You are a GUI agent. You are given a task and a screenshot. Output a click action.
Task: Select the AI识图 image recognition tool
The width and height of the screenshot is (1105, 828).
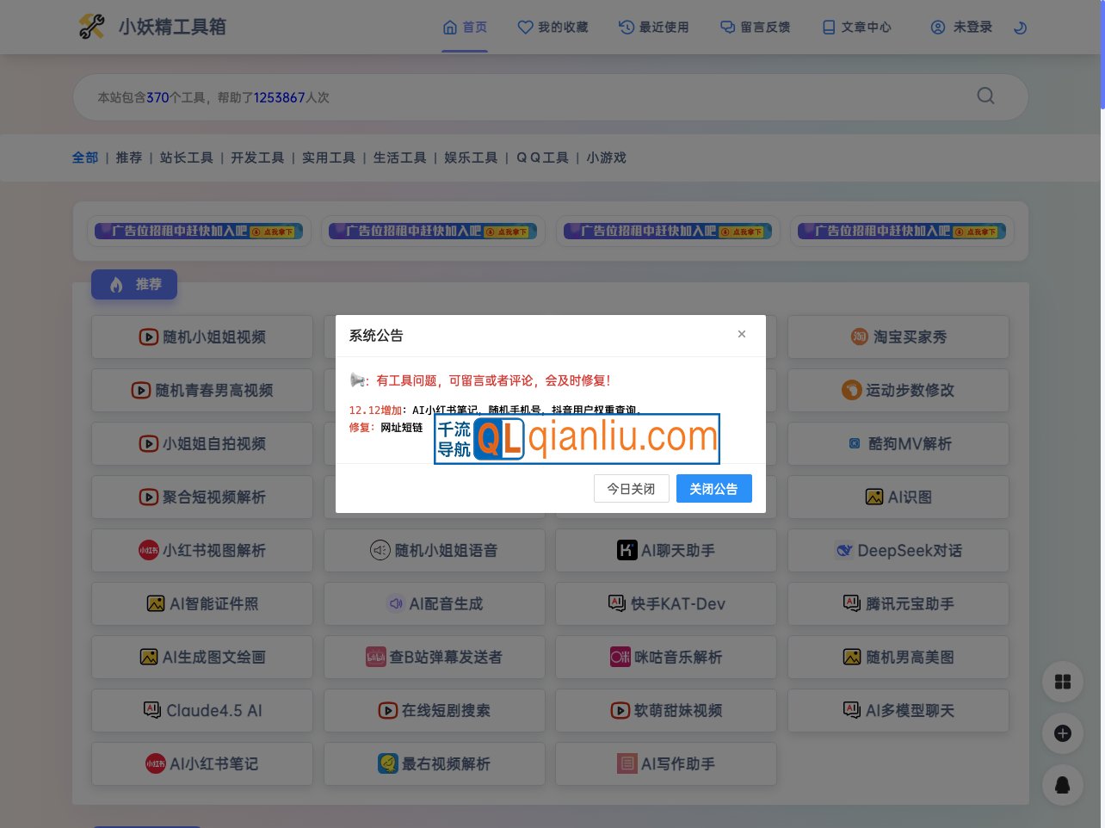point(898,497)
